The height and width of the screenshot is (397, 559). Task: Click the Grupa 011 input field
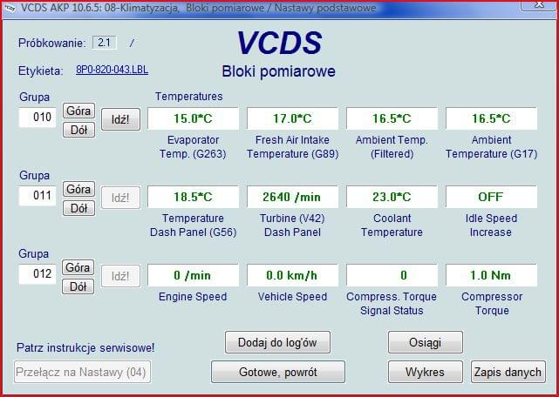click(x=37, y=196)
